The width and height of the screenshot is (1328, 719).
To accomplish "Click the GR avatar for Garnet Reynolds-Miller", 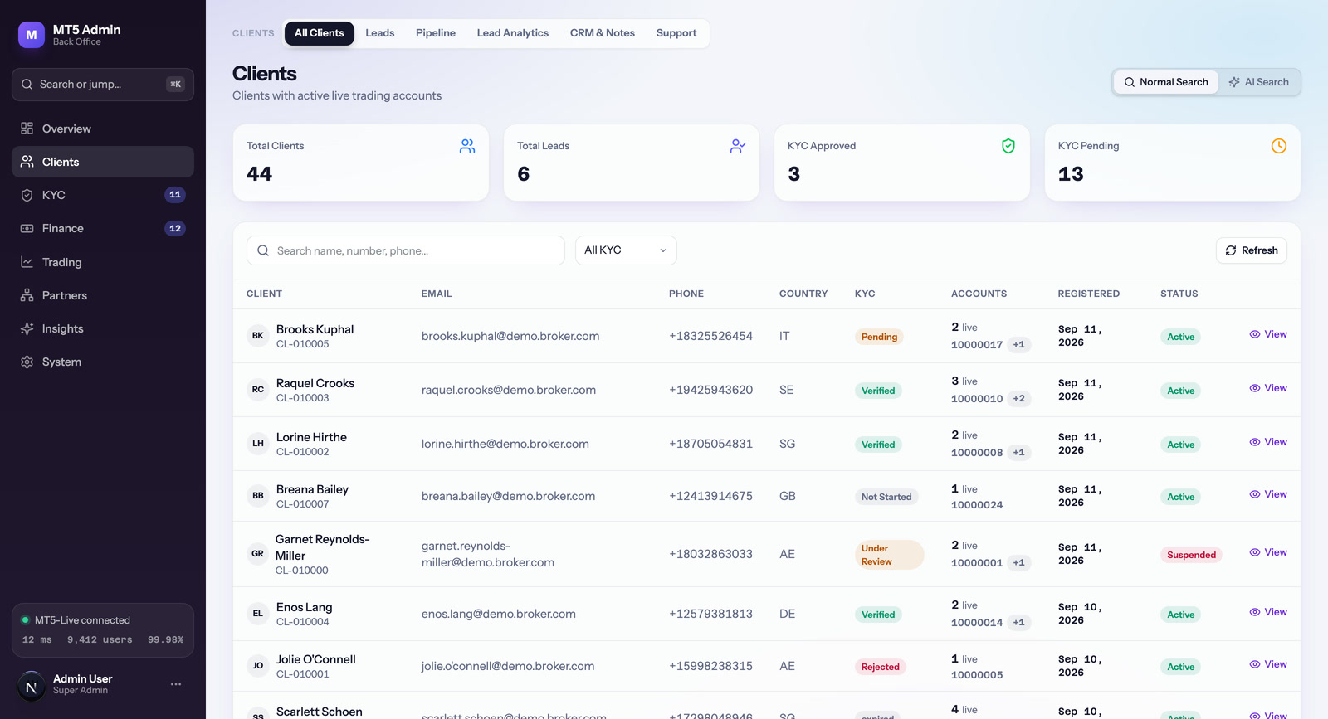I will point(258,554).
